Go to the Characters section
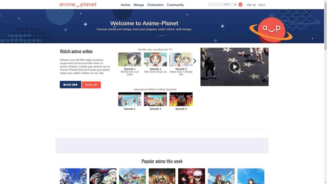 155,5
